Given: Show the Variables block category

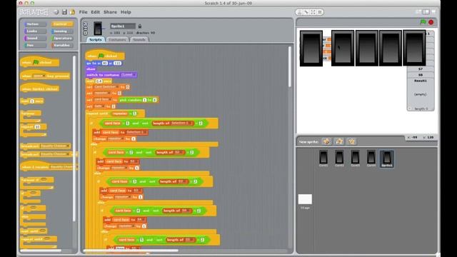Looking at the screenshot, I should tap(62, 45).
